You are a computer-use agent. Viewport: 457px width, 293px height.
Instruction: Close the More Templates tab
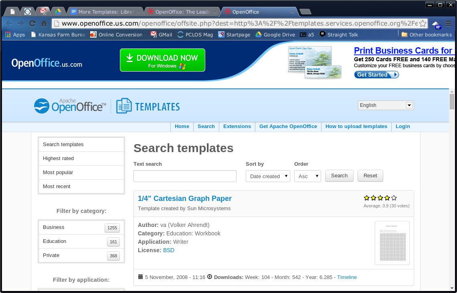[x=138, y=12]
